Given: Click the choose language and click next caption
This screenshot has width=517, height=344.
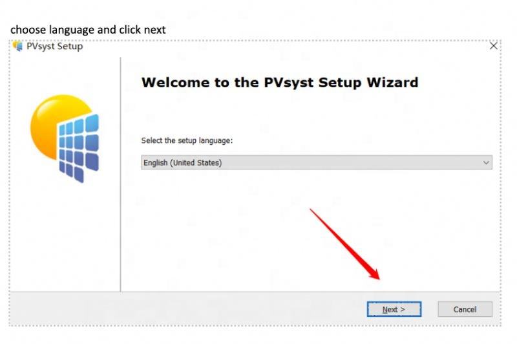Looking at the screenshot, I should 88,30.
